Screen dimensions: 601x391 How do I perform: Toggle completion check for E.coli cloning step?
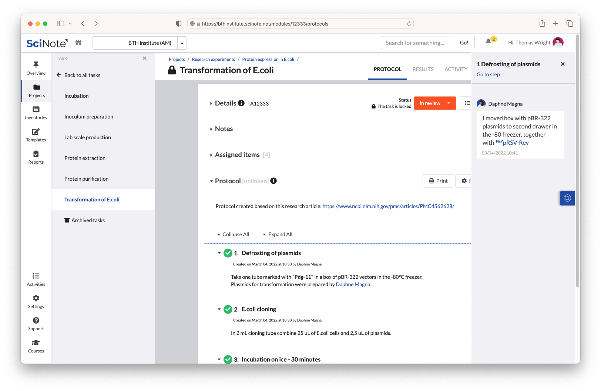click(228, 309)
